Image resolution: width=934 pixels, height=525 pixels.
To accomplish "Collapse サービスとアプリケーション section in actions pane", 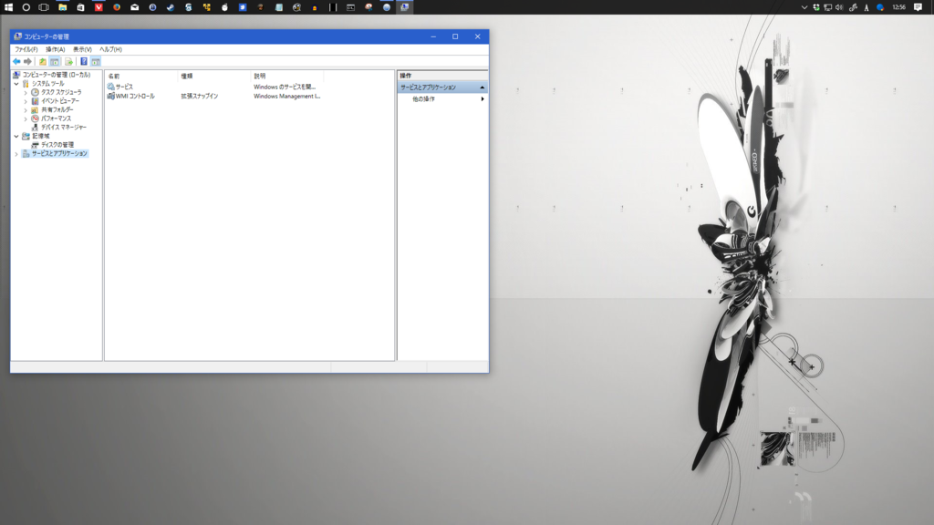I will click(482, 87).
